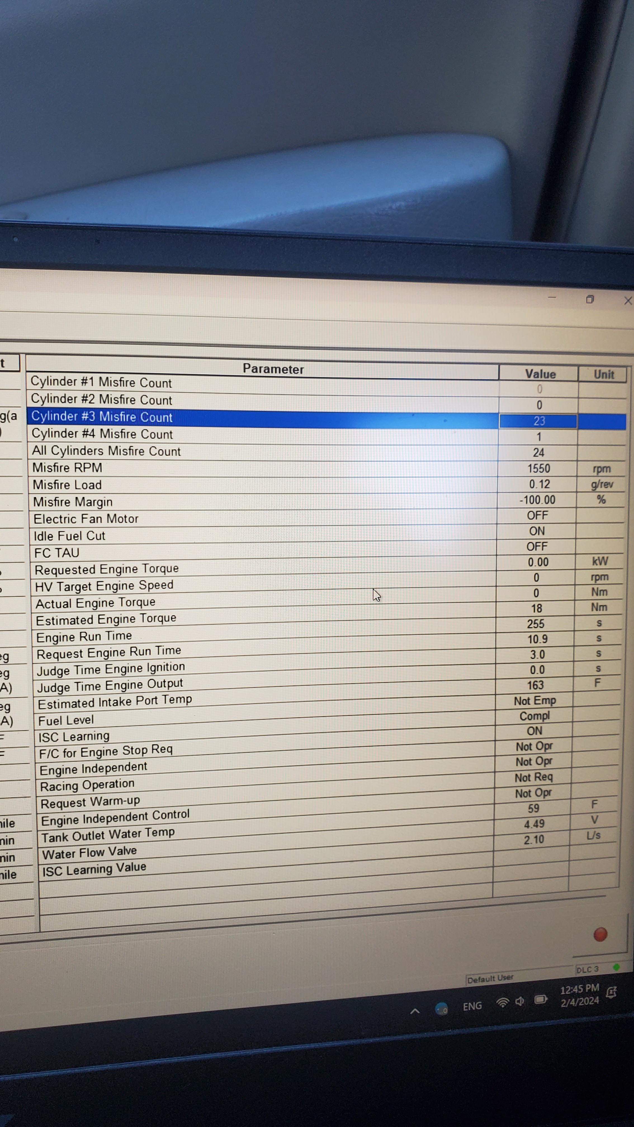Click the value 23 for Cylinder #3
Image resolution: width=634 pixels, height=1127 pixels.
pos(539,421)
